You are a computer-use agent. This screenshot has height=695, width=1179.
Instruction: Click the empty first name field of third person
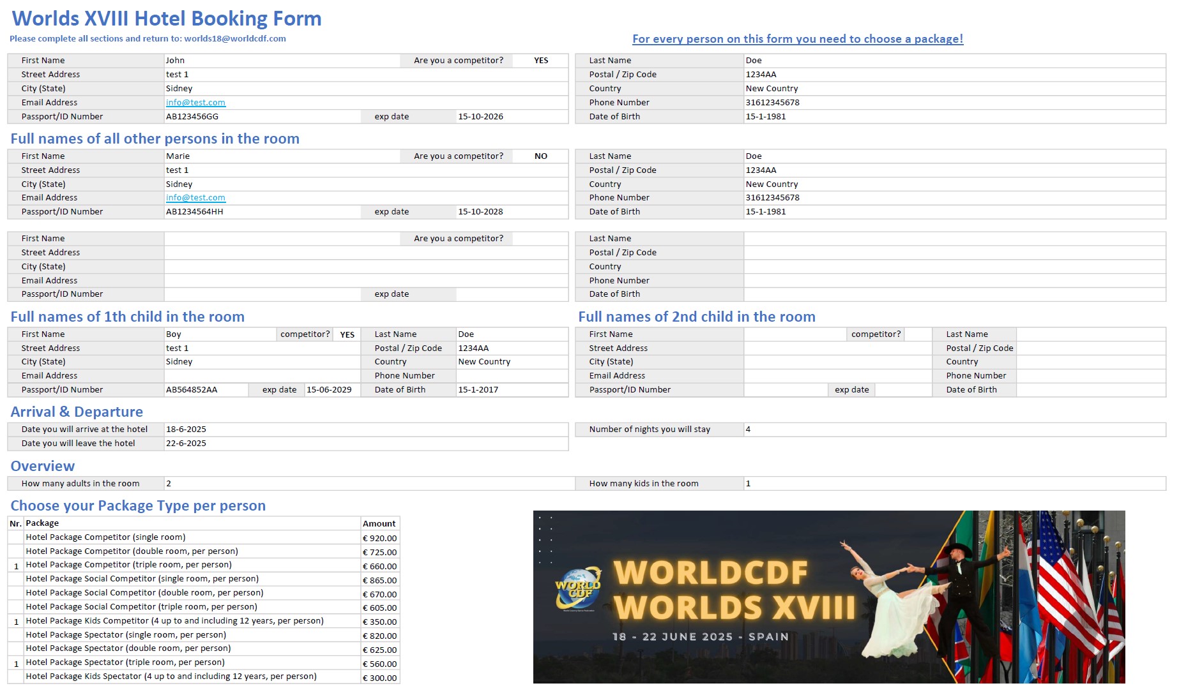click(282, 239)
